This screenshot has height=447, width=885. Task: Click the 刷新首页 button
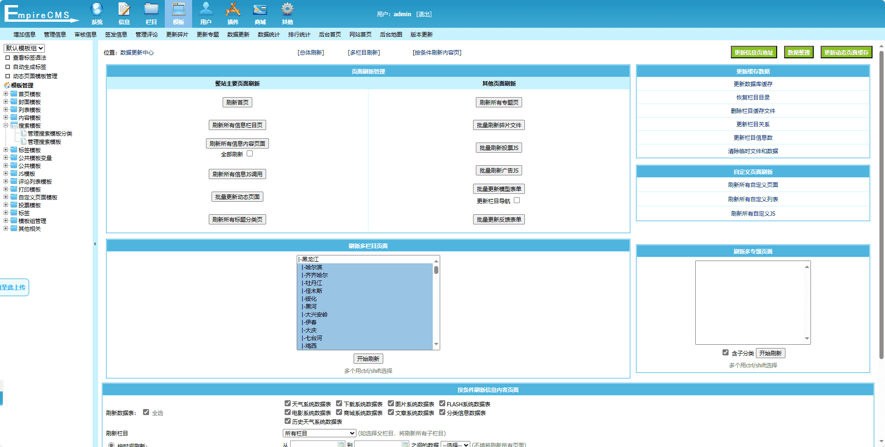coord(237,103)
